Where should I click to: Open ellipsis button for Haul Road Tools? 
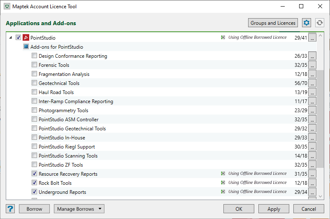pyautogui.click(x=312, y=92)
